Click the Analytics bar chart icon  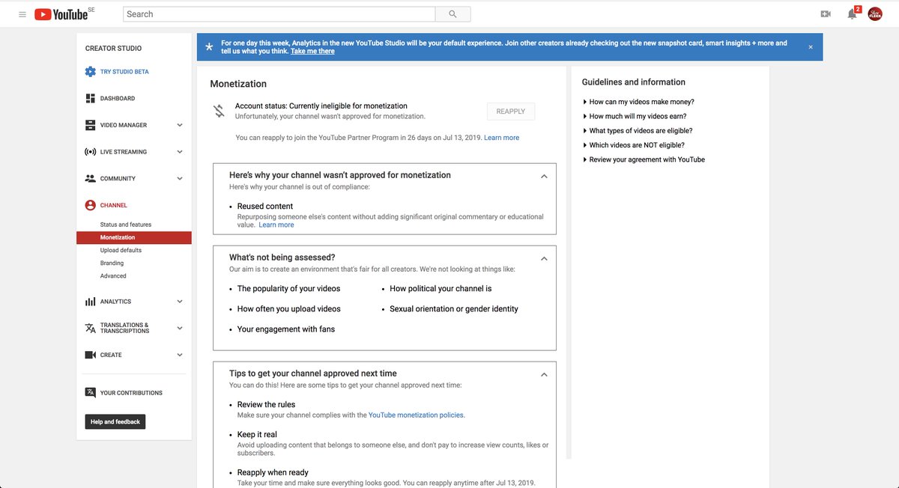pyautogui.click(x=91, y=302)
